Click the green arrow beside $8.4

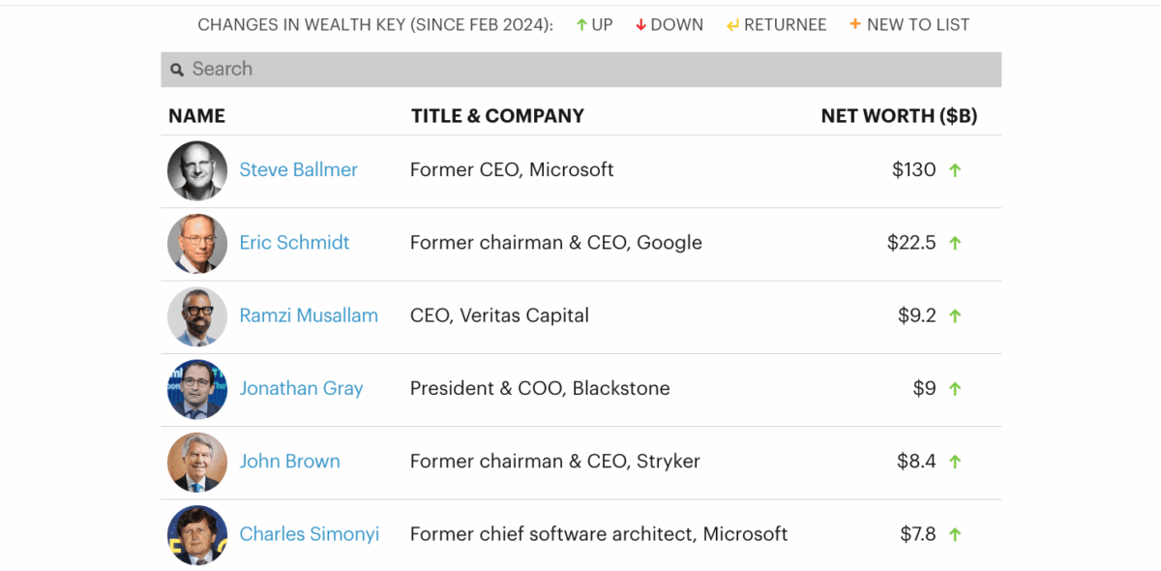(x=955, y=462)
